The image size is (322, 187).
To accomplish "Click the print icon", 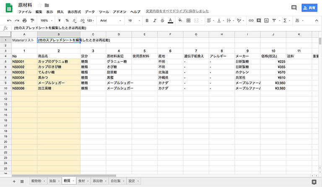I will [25, 20].
